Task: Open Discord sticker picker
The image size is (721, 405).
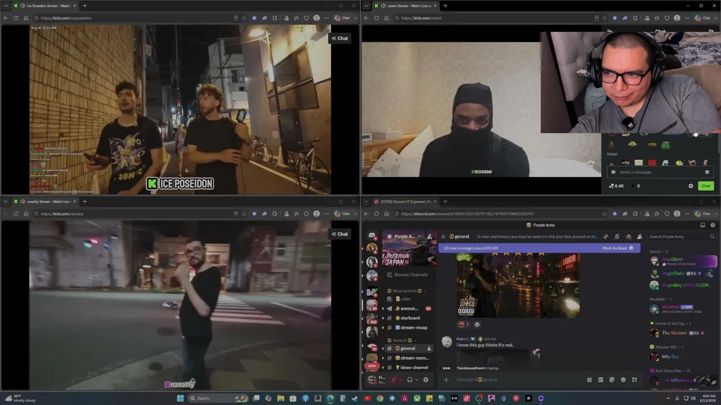Action: point(612,380)
